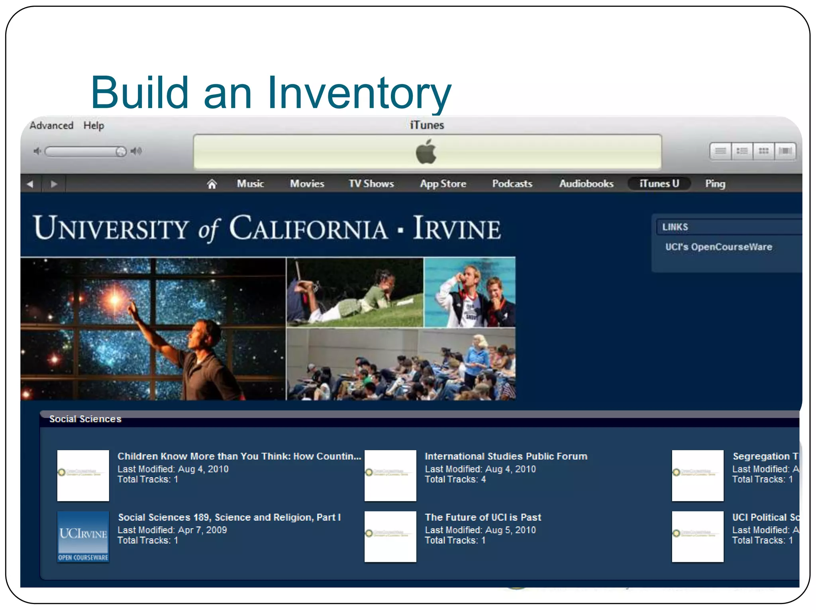Open the Advanced menu
The height and width of the screenshot is (612, 816).
[x=51, y=126]
